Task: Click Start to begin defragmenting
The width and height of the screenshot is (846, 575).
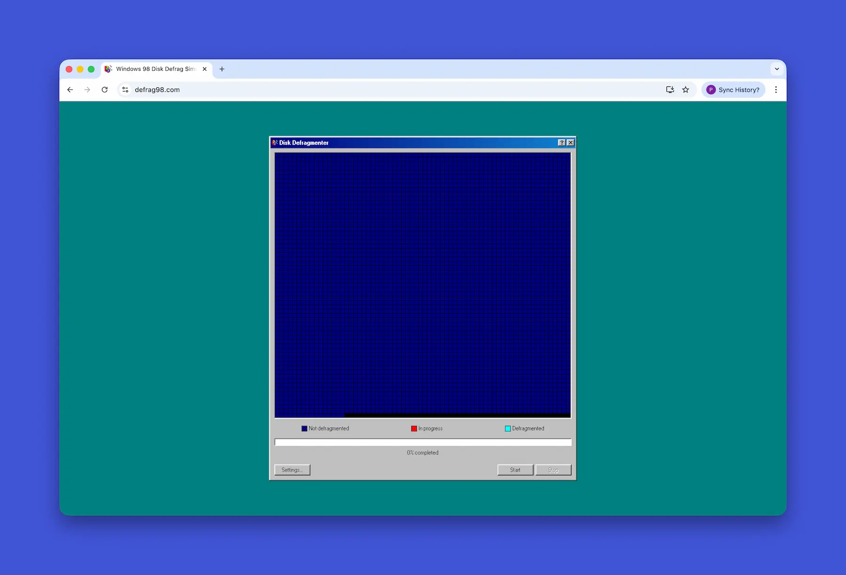Action: tap(515, 469)
